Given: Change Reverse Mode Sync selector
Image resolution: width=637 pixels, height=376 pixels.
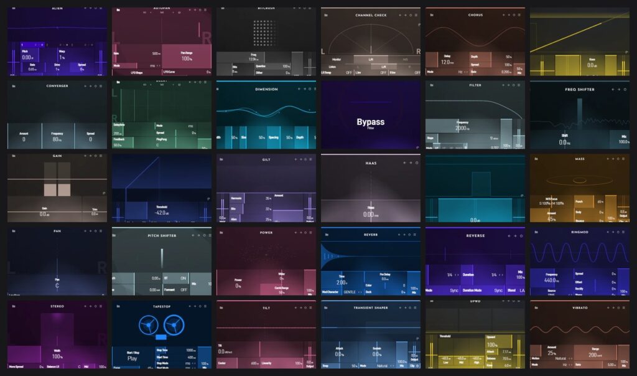Looking at the screenshot, I should point(455,290).
